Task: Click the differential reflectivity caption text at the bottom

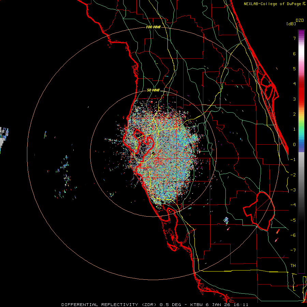Action: tap(155, 305)
